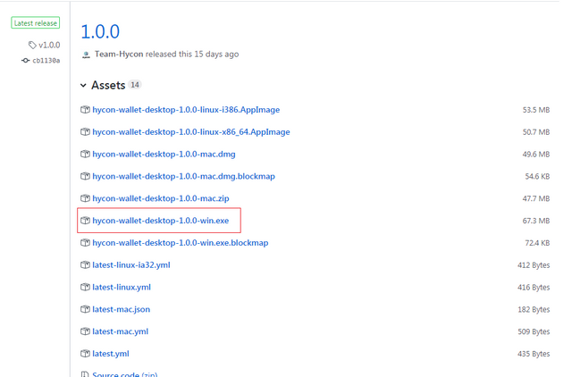This screenshot has height=377, width=572.
Task: Click package icon for linux-x86_64.AppImage
Action: [x=85, y=132]
